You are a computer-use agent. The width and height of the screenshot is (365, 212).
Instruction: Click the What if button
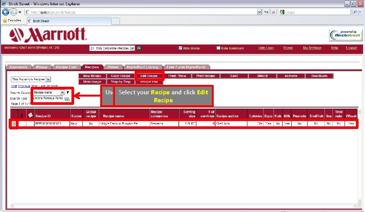(x=262, y=76)
